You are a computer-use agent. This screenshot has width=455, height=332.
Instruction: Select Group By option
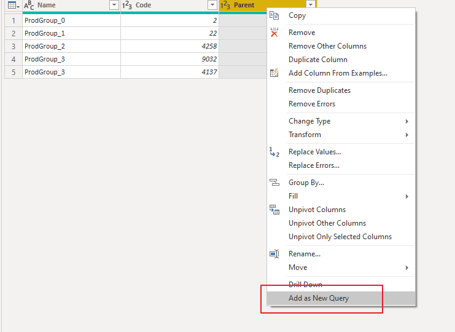341,183
